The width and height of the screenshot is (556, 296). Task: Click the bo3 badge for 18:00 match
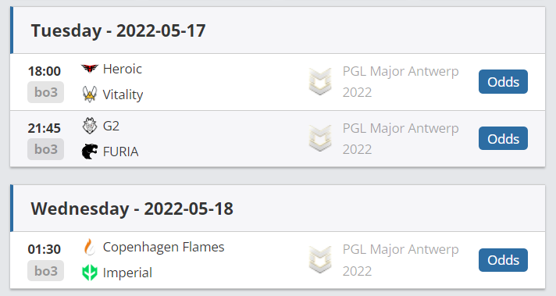tap(46, 92)
